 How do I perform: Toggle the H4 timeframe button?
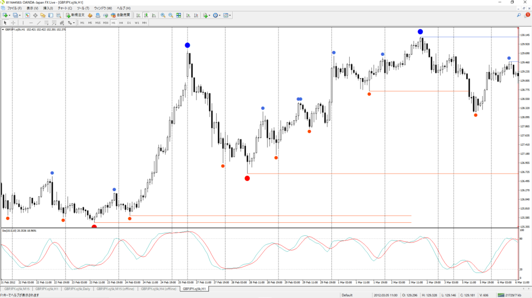(x=121, y=23)
